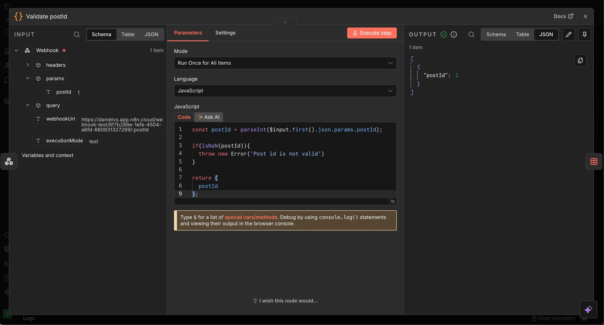Close the Validate postId node panel
604x325 pixels.
(585, 16)
